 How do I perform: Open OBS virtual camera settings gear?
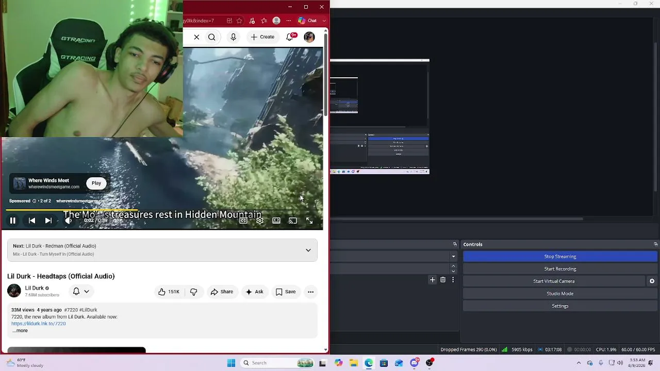pyautogui.click(x=652, y=281)
